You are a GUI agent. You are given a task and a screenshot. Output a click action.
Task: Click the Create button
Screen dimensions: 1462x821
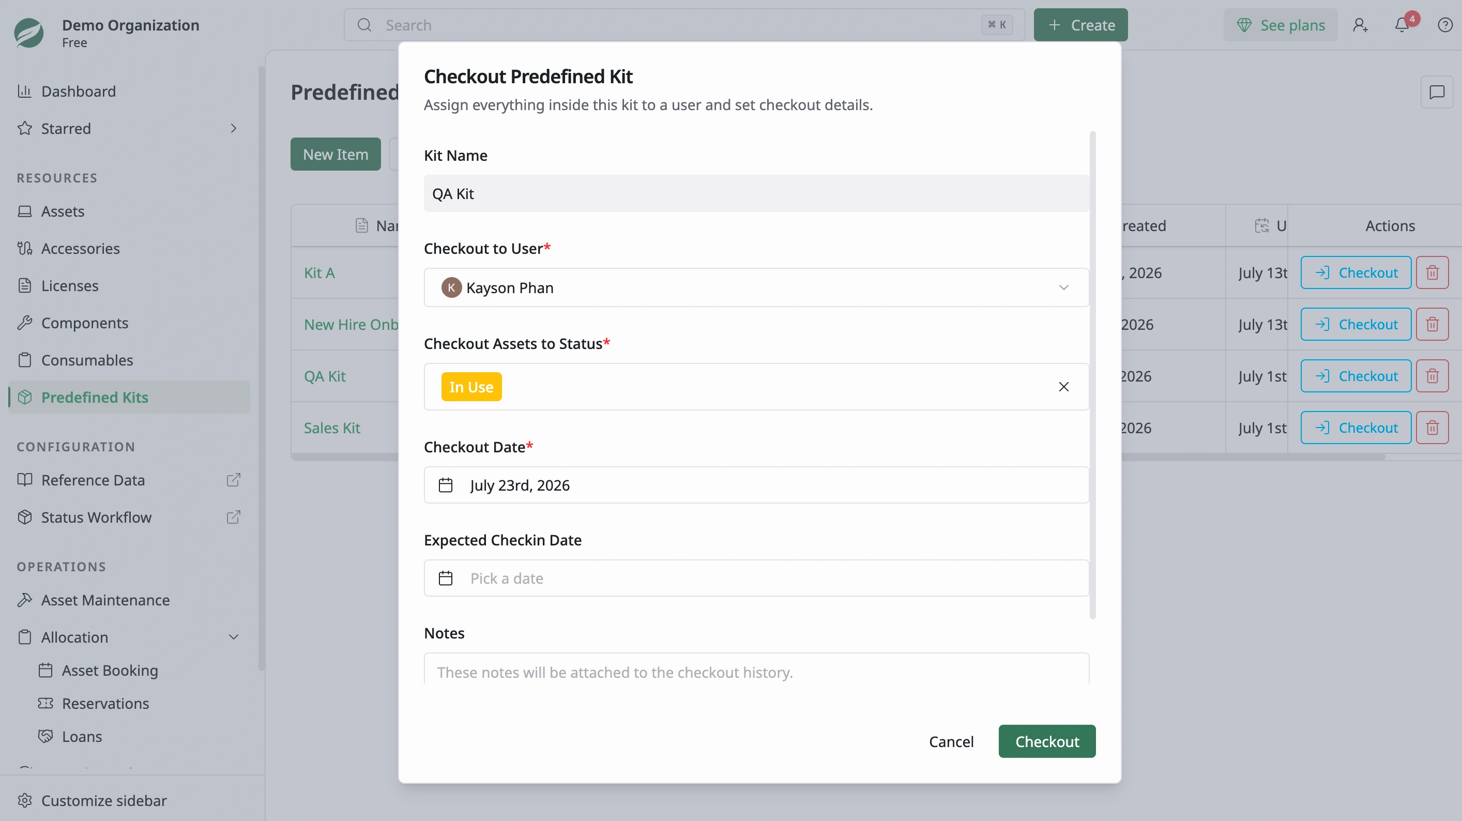point(1080,25)
